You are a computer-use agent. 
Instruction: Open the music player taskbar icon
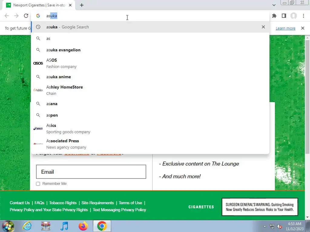click(x=64, y=226)
